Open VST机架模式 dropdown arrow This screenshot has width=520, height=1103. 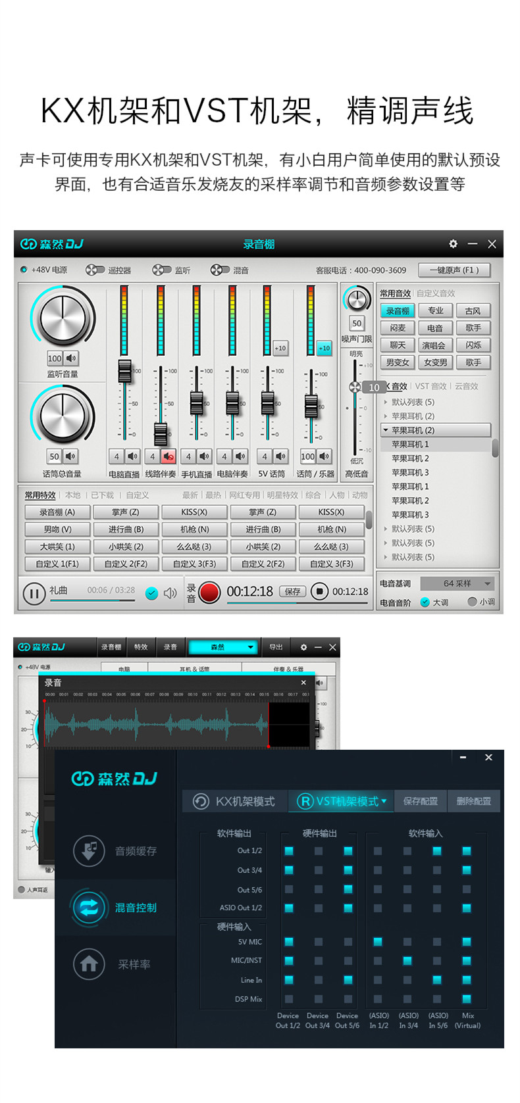384,800
